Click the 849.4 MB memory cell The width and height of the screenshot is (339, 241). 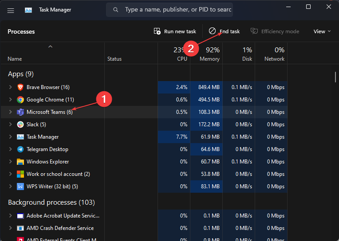[x=206, y=87]
